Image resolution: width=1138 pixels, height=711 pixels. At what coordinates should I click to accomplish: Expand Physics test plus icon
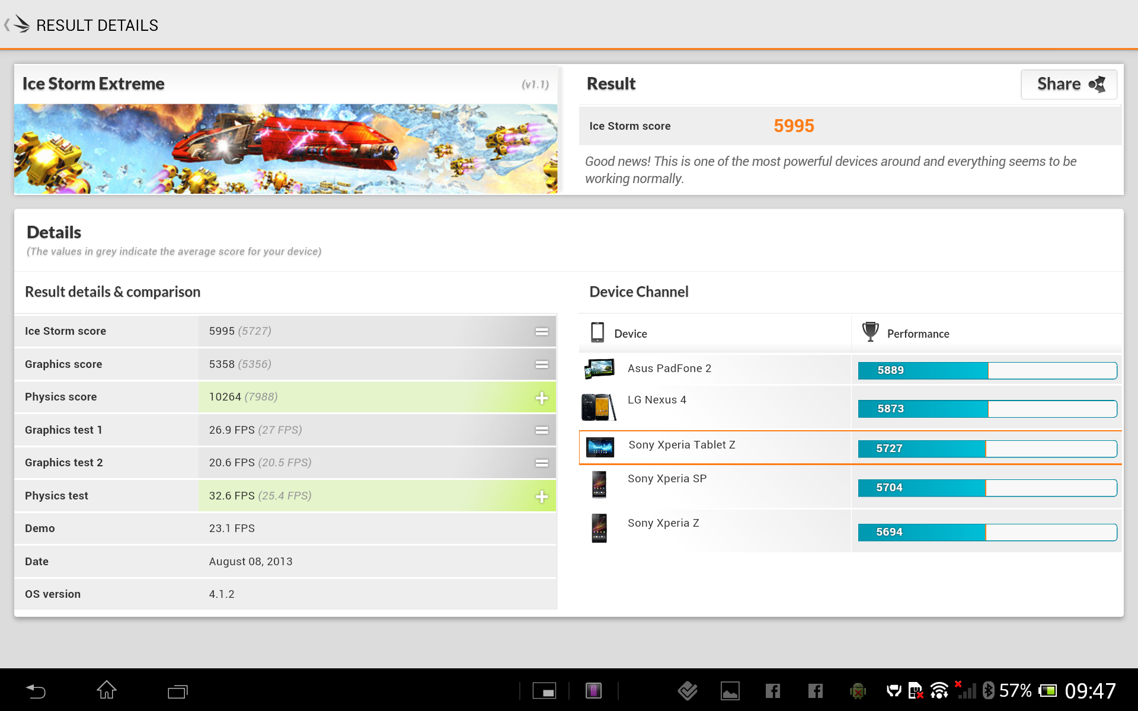(541, 497)
